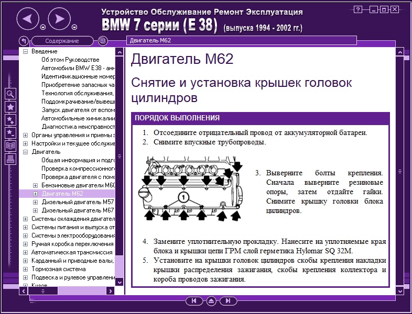Open 'Общая информация и подготовка' topic

click(78, 160)
